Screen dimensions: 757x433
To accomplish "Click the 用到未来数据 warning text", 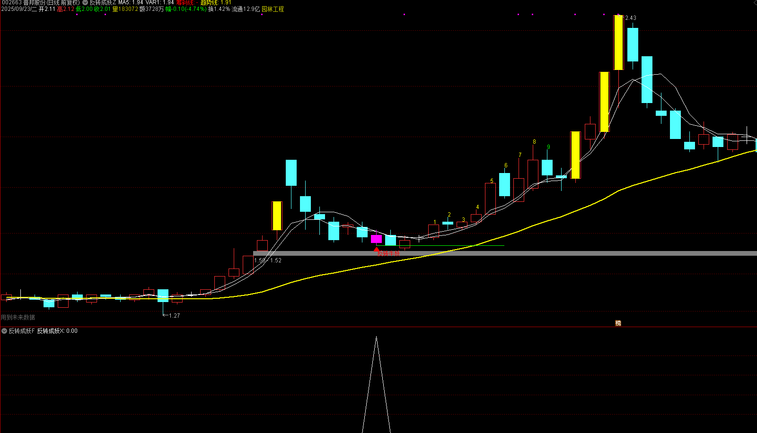I will 18,318.
